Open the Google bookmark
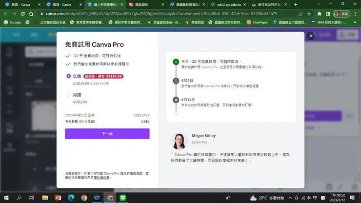 12,22
